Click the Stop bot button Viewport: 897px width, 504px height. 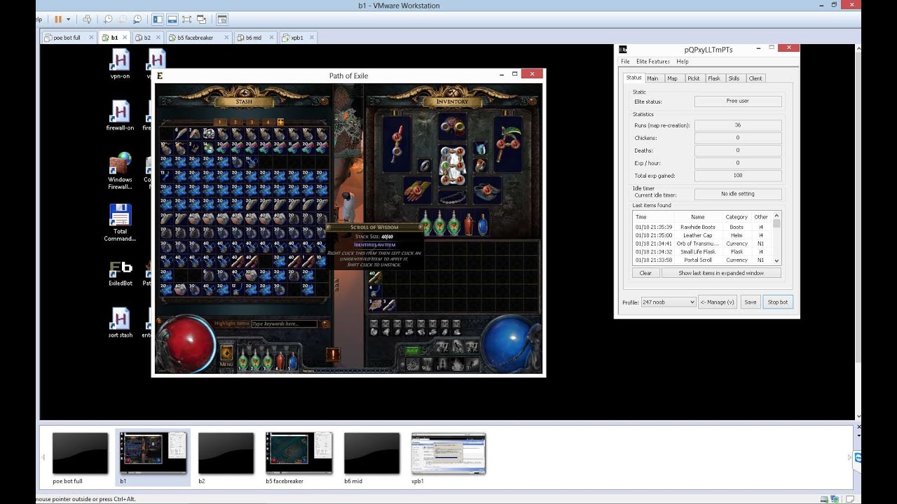pyautogui.click(x=777, y=302)
